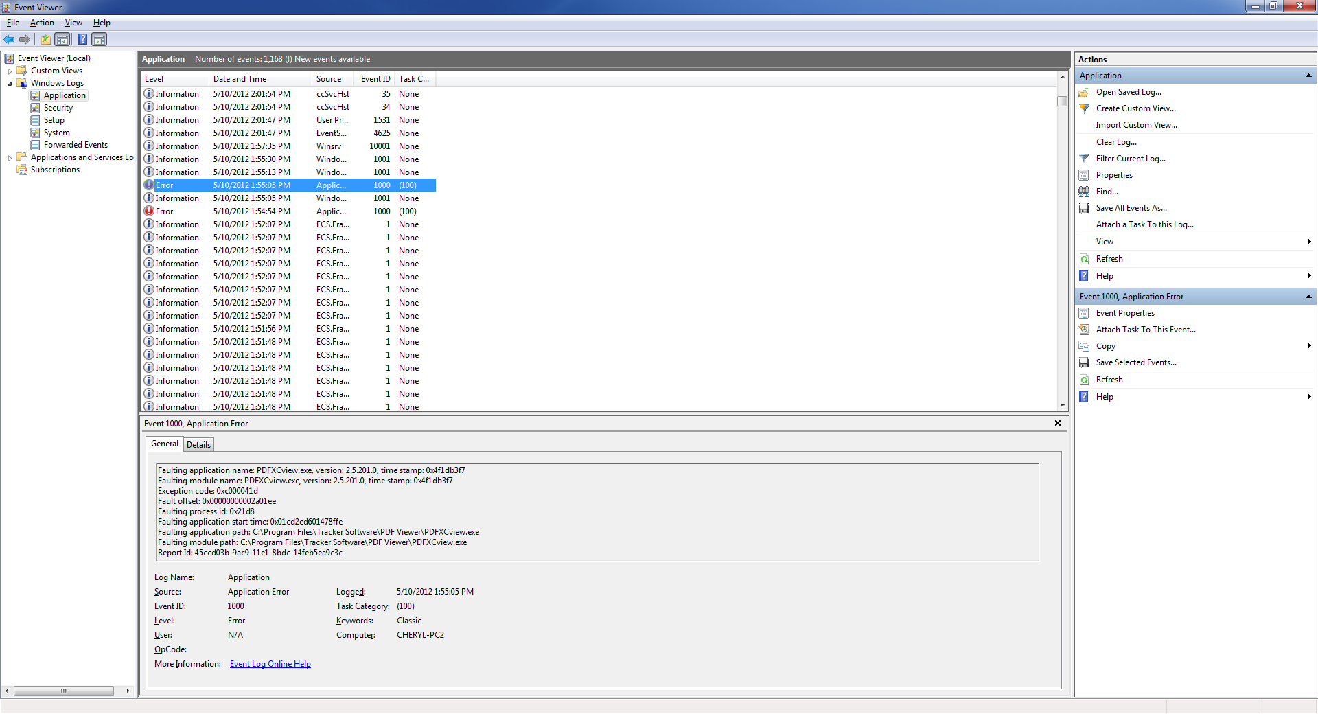1318x714 pixels.
Task: Switch to the General tab
Action: pos(165,444)
